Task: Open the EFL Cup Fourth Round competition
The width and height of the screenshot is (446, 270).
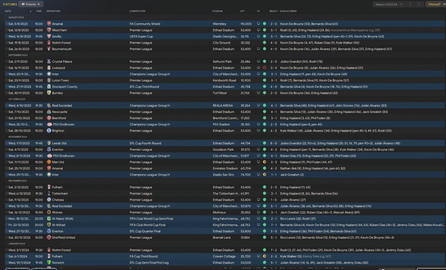Action: tap(145, 143)
